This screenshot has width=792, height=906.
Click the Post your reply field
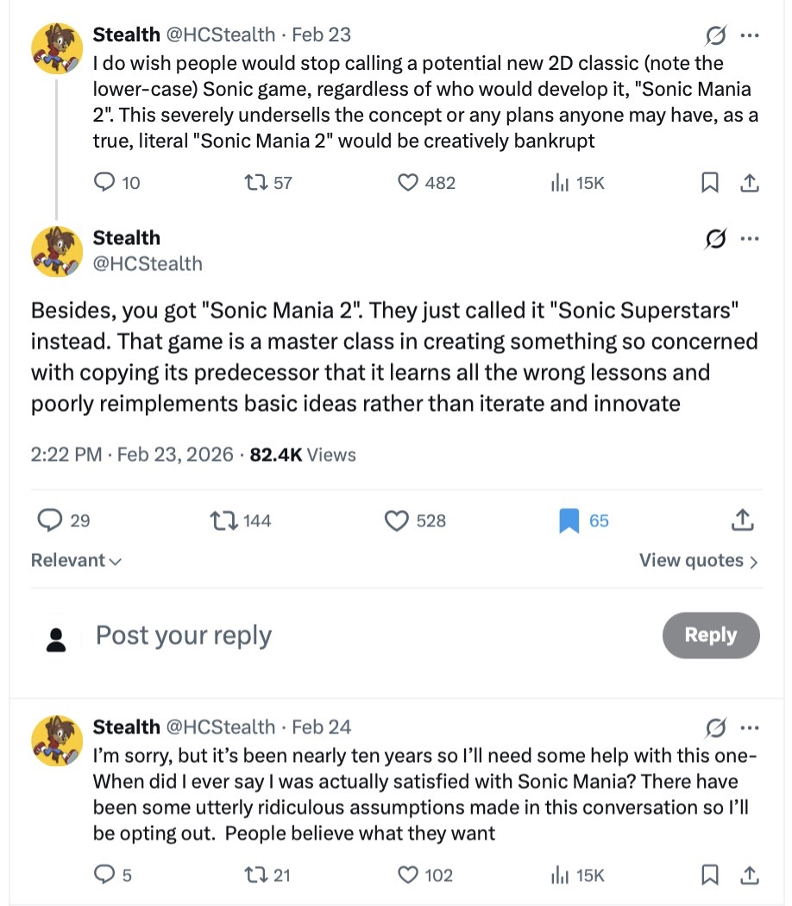pyautogui.click(x=345, y=636)
